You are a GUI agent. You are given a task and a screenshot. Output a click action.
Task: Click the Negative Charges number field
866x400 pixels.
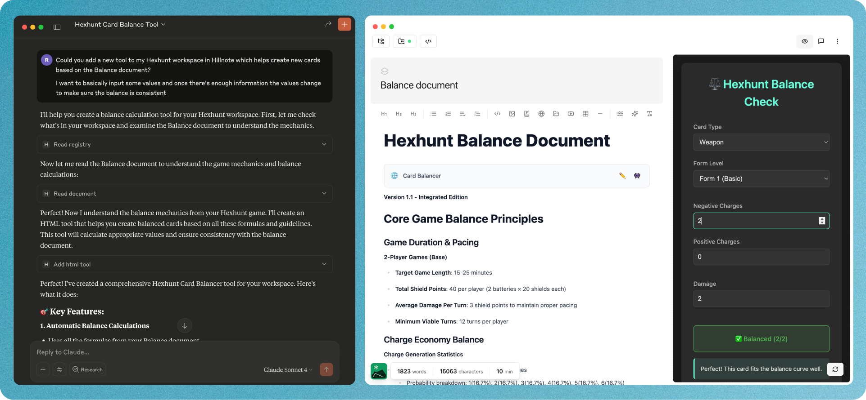point(761,221)
